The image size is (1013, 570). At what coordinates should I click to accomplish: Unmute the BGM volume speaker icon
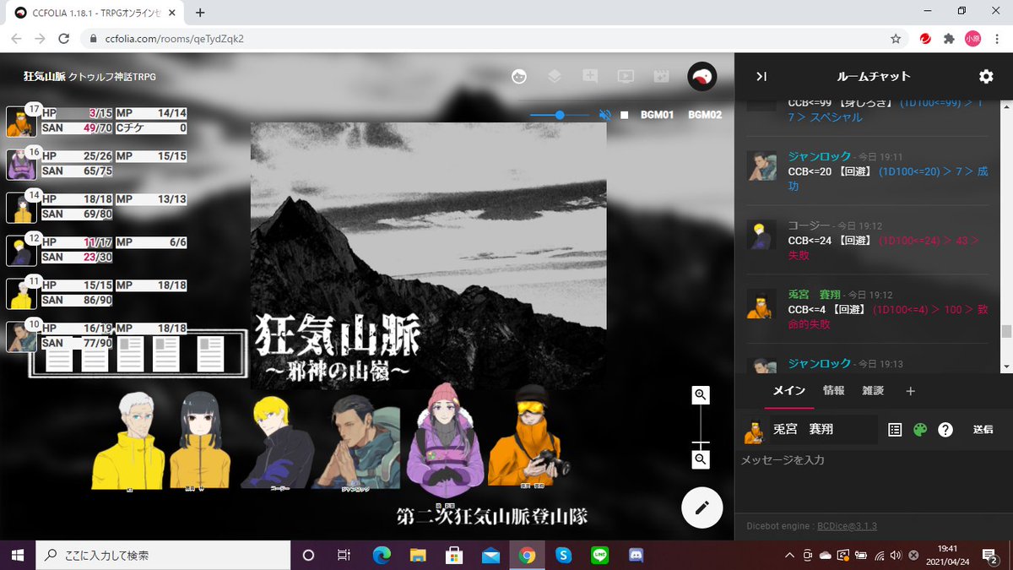pos(604,115)
